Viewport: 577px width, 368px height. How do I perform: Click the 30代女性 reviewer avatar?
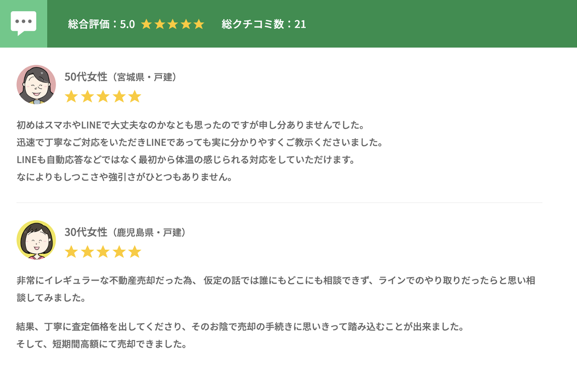coord(36,240)
